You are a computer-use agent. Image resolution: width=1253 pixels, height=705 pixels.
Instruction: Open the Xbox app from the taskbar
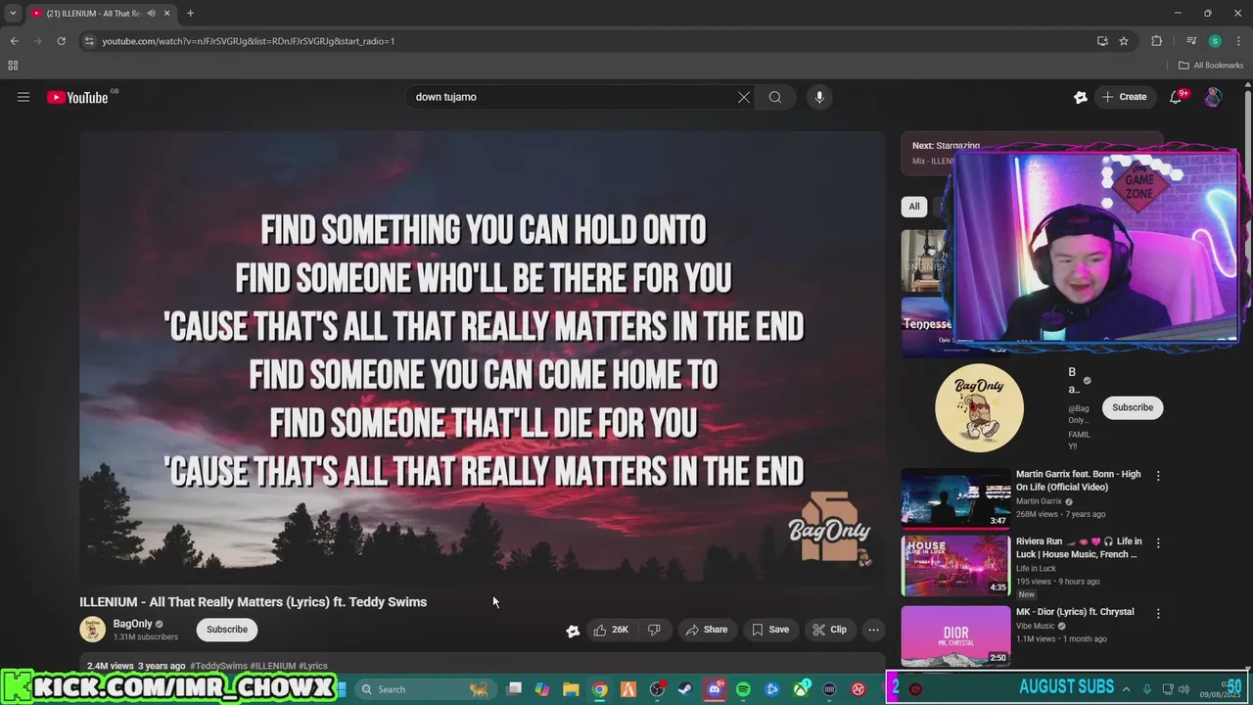click(x=801, y=689)
